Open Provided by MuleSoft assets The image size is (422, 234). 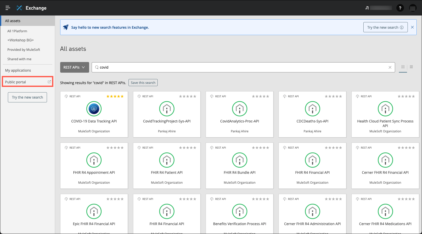coord(24,50)
